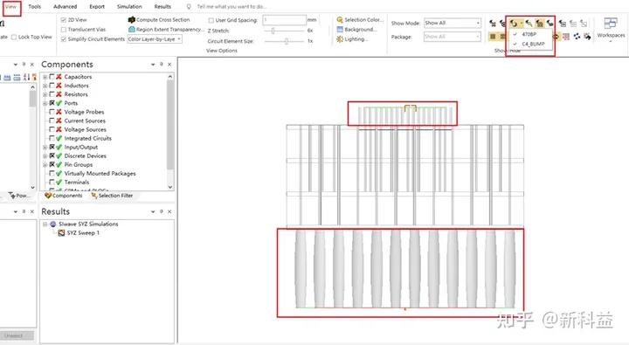
Task: Switch to the Selection Filter tab
Action: (112, 196)
